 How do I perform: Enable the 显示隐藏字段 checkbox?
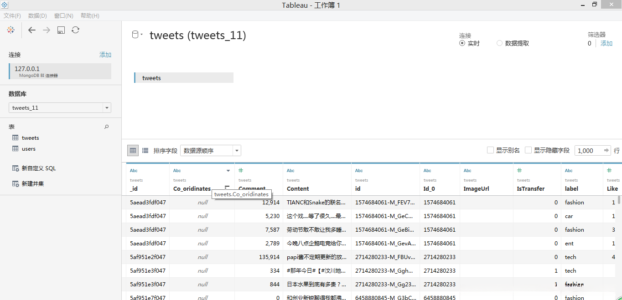tap(528, 150)
